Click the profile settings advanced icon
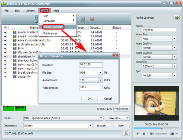This screenshot has height=140, width=183. 176,18
